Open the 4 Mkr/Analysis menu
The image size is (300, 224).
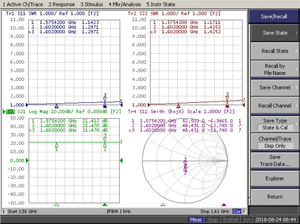[x=125, y=4]
